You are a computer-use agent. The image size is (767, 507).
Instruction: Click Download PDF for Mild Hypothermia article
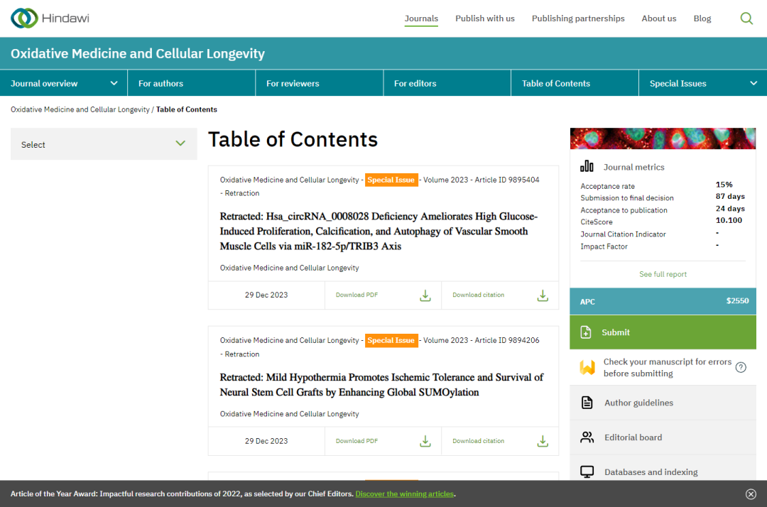coord(357,441)
